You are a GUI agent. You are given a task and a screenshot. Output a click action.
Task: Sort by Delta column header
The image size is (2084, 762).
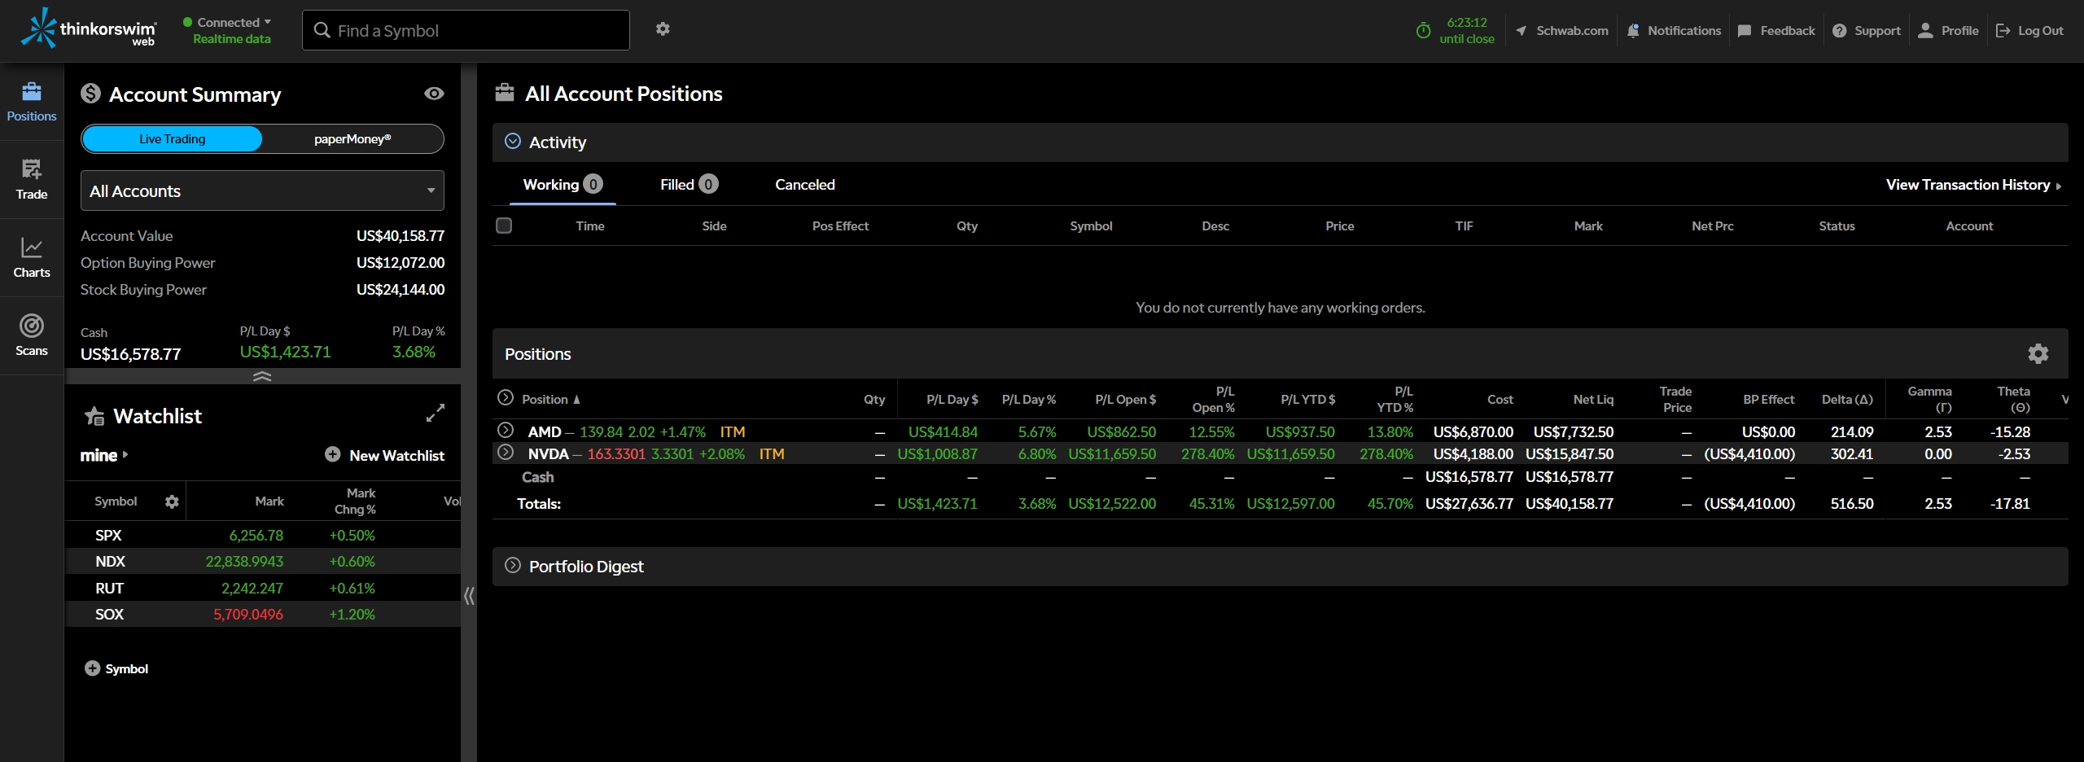(x=1847, y=400)
